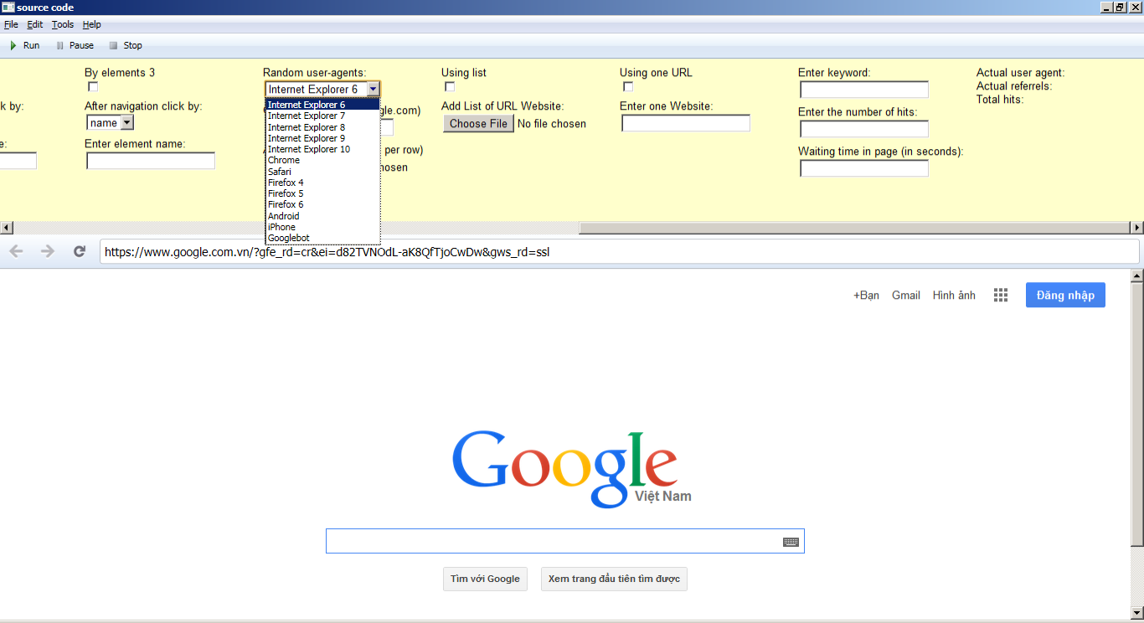Go back with the browser back arrow
This screenshot has width=1144, height=623.
pyautogui.click(x=16, y=251)
